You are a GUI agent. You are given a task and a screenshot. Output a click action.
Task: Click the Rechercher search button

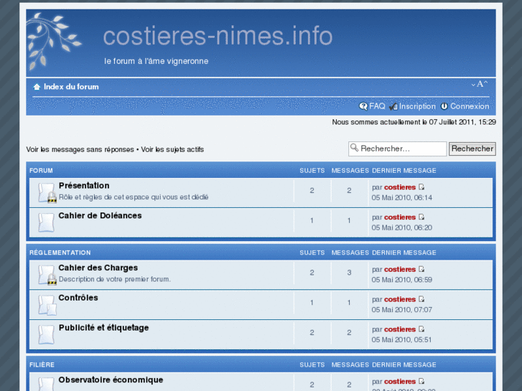coord(472,149)
